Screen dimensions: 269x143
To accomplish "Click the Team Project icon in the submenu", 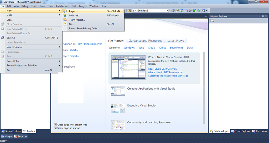I will tap(65, 20).
